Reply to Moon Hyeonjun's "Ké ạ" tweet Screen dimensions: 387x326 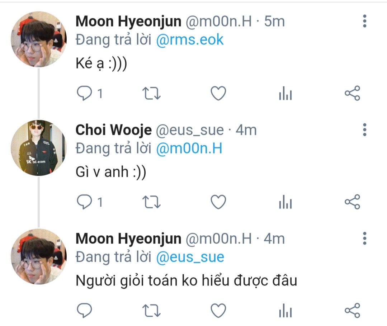pyautogui.click(x=84, y=93)
